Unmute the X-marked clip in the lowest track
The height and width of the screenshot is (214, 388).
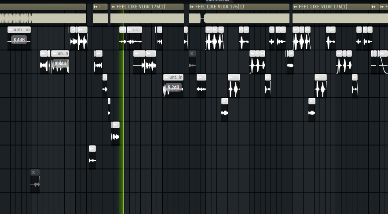tap(33, 173)
